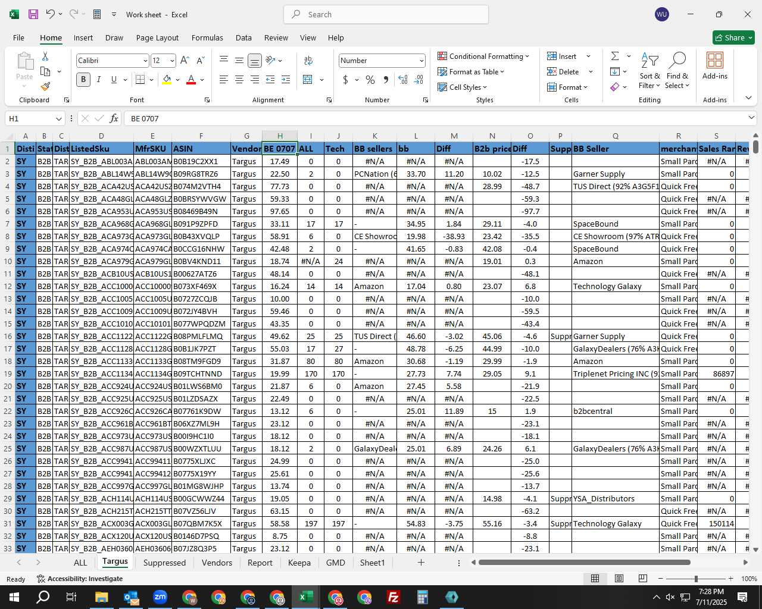Click the Center horizontal align icon
This screenshot has height=609, width=762.
click(239, 80)
